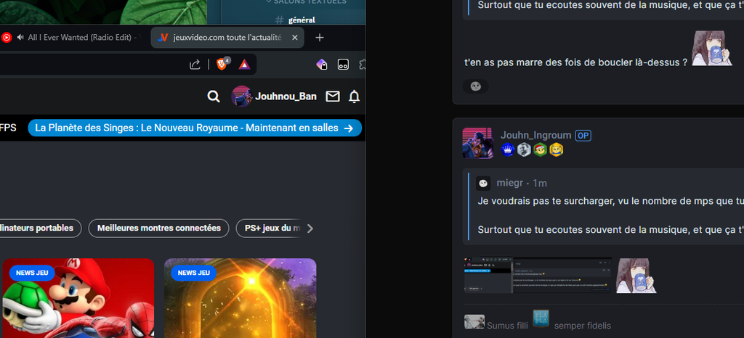Click the glasses extension icon

coord(343,65)
